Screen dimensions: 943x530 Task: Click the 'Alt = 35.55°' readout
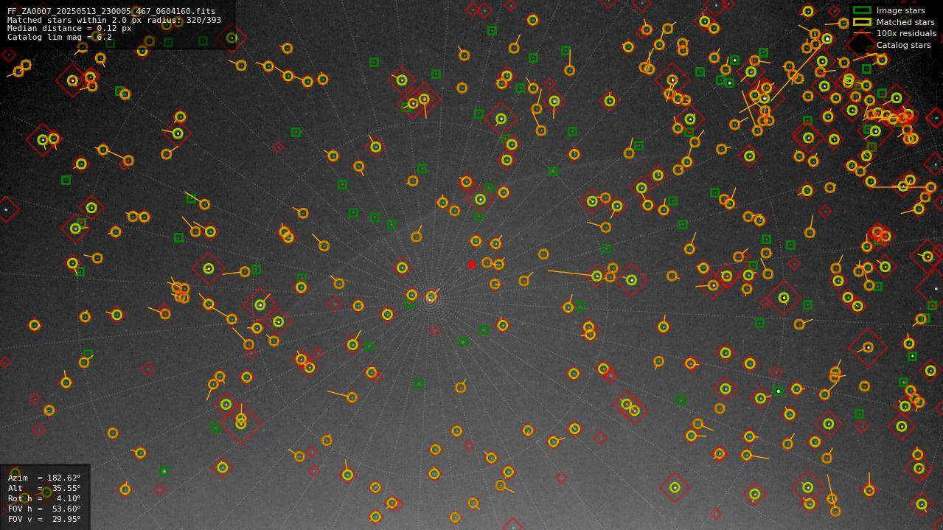point(44,488)
